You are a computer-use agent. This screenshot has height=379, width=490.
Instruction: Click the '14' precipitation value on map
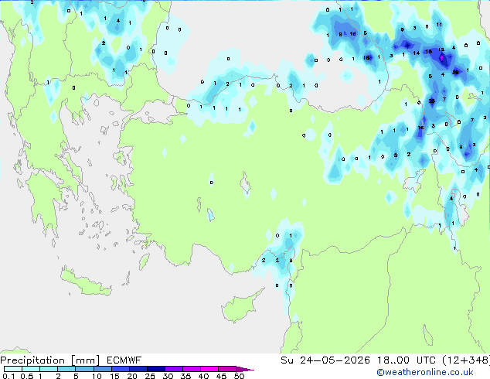417,53
